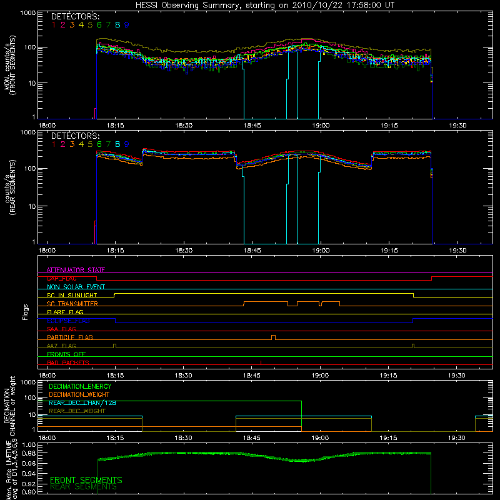Click the 0.98 y-axis value on livetime plot
Screen dimensions: 500x500
click(x=29, y=454)
